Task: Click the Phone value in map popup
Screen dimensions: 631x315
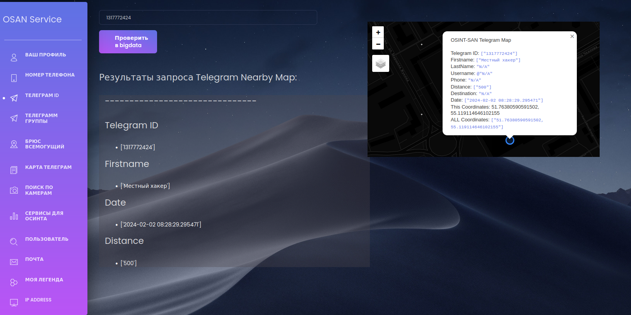Action: click(x=475, y=80)
